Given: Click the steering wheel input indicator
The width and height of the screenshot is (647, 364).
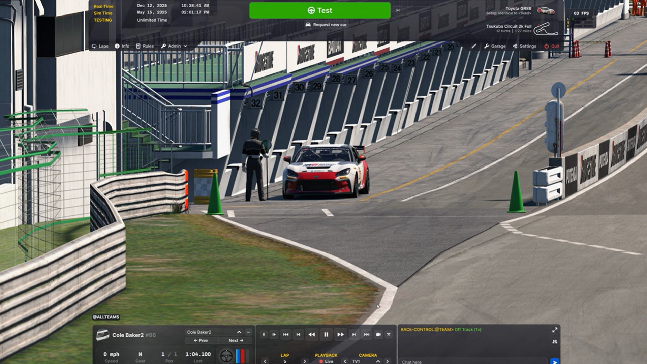Looking at the screenshot, I should point(226,356).
